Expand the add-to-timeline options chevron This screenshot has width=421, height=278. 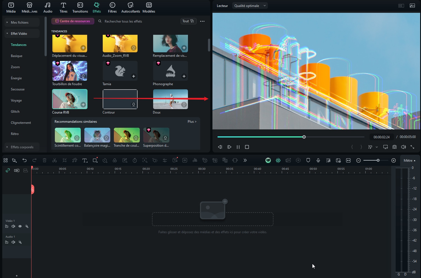377,147
